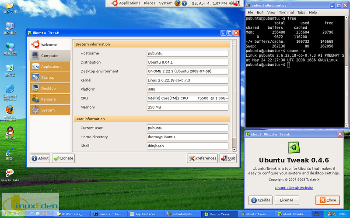
Task: Open the Network Neighborhood desktop icon
Action: point(10,49)
